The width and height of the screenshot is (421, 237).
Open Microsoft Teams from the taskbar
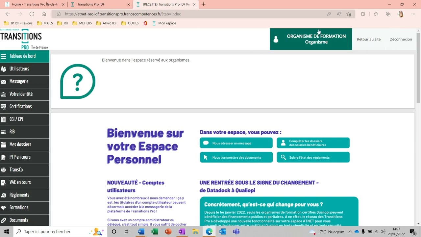click(236, 232)
